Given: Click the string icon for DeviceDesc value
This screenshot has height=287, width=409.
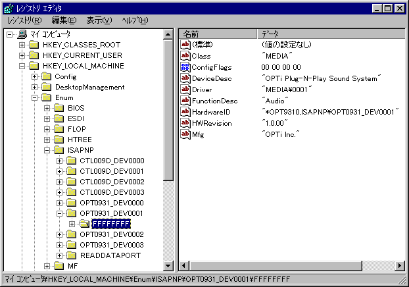Looking at the screenshot, I should pos(185,78).
